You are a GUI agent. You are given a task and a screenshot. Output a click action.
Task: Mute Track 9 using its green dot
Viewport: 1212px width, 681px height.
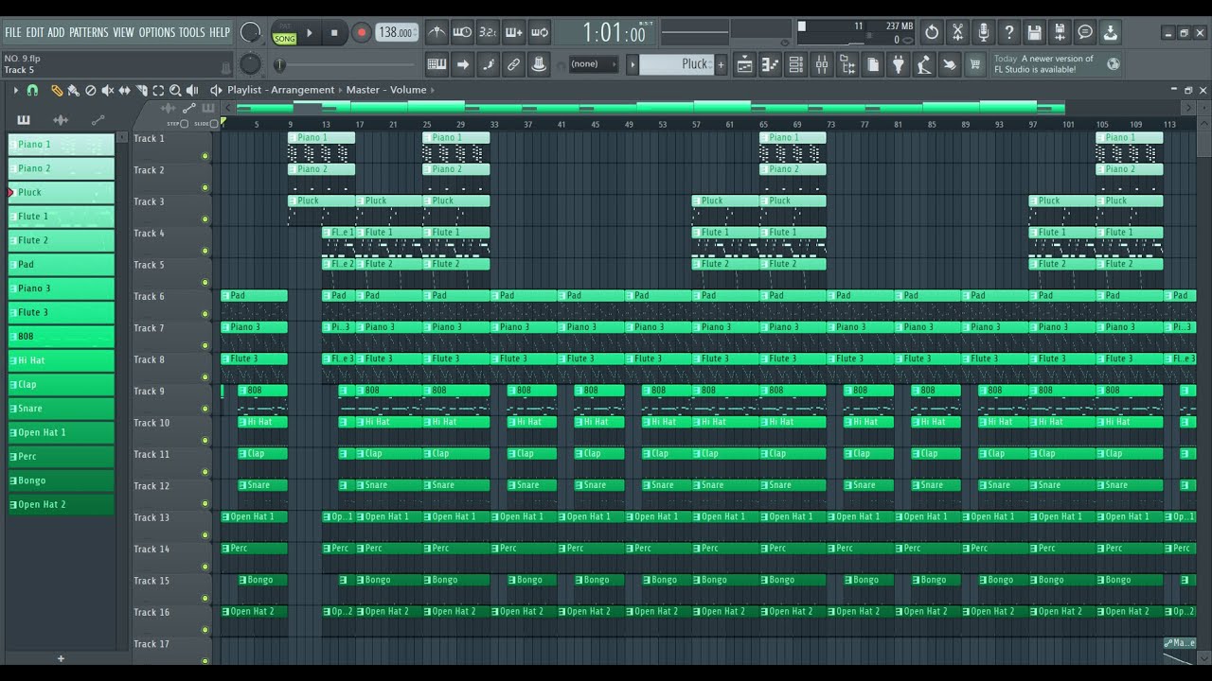click(205, 409)
